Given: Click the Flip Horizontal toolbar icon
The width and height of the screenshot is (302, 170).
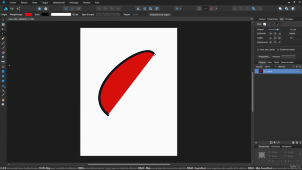Looking at the screenshot, I should [x=138, y=8].
